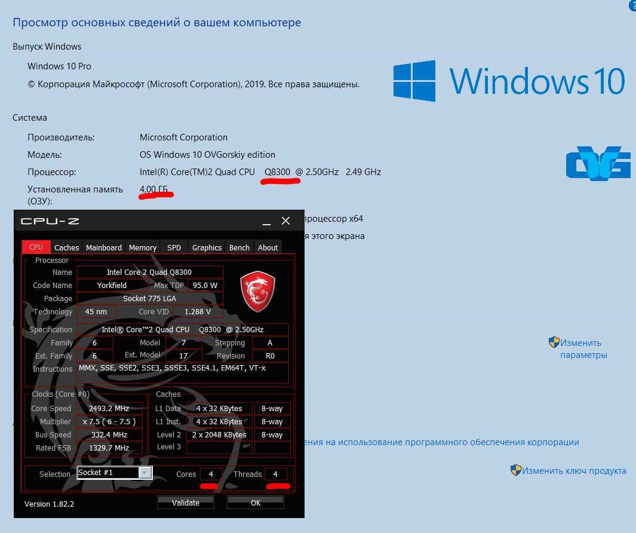This screenshot has height=533, width=636.
Task: Open the 'Изменить ключ продукта' link
Action: (x=573, y=470)
